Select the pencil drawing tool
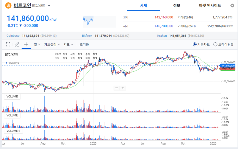 17,44
